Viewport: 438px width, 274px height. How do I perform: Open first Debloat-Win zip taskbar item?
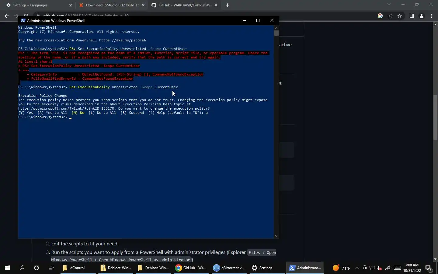coord(116,268)
